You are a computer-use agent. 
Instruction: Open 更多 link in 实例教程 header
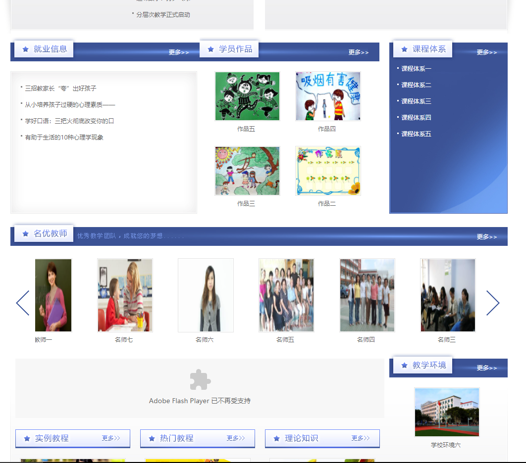click(111, 438)
